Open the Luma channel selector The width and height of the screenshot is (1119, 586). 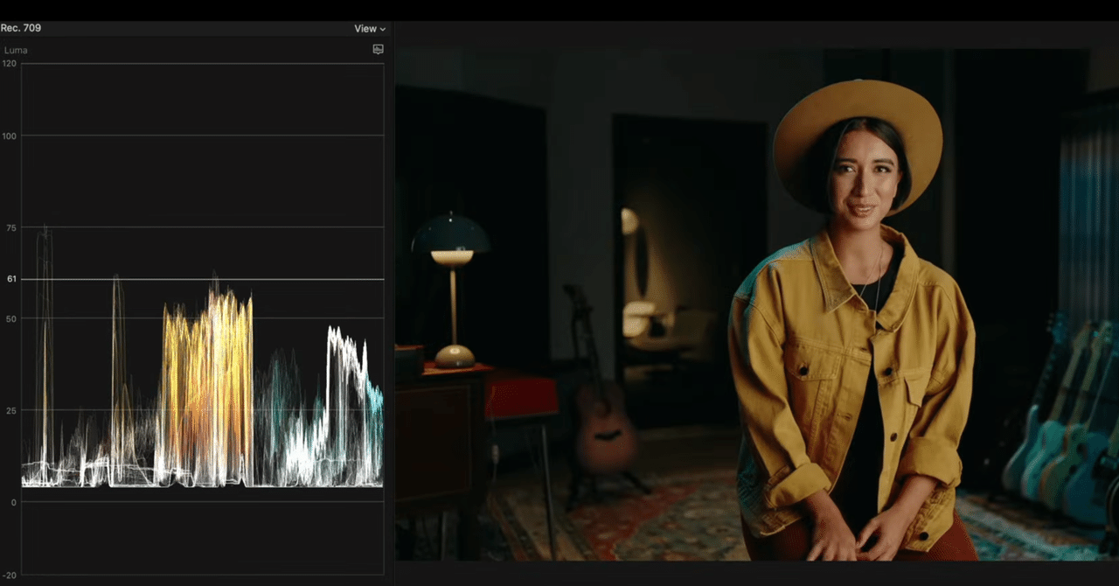tap(16, 50)
